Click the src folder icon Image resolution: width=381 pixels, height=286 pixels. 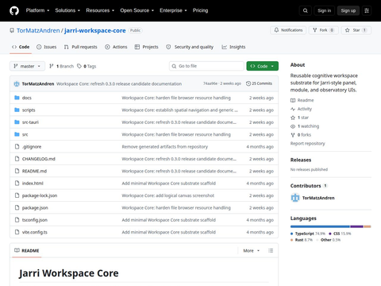[17, 134]
